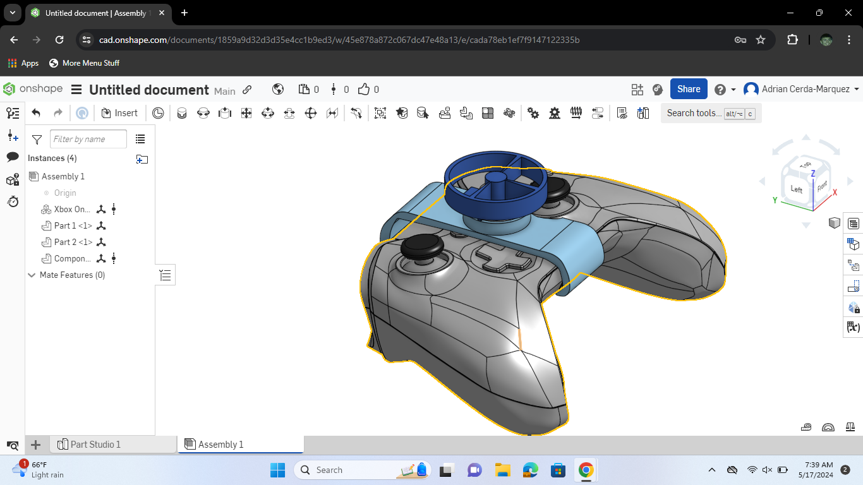
Task: Open the Linear pattern tool
Action: 466,113
